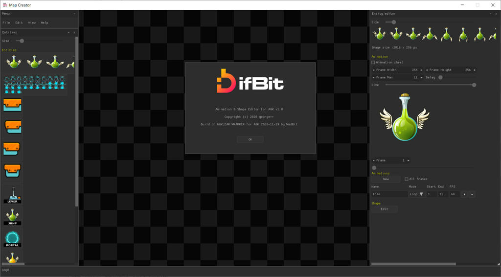Image resolution: width=501 pixels, height=277 pixels.
Task: Close the Entity editor panel
Action: coord(496,14)
